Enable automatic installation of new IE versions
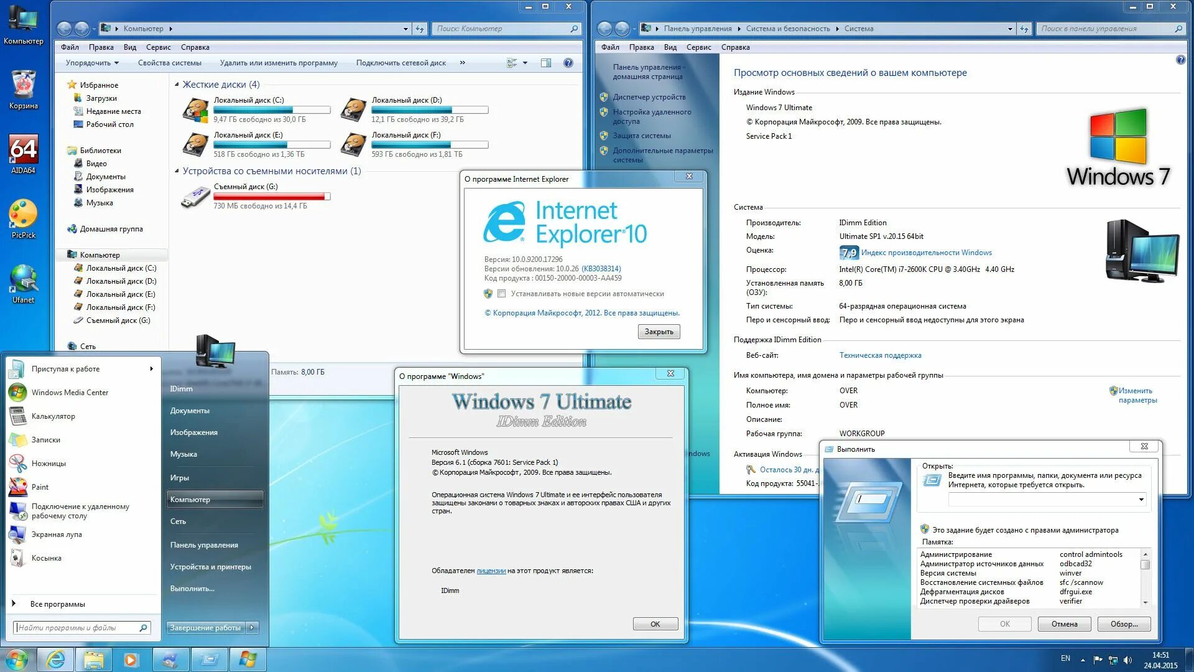This screenshot has width=1194, height=672. click(x=501, y=294)
